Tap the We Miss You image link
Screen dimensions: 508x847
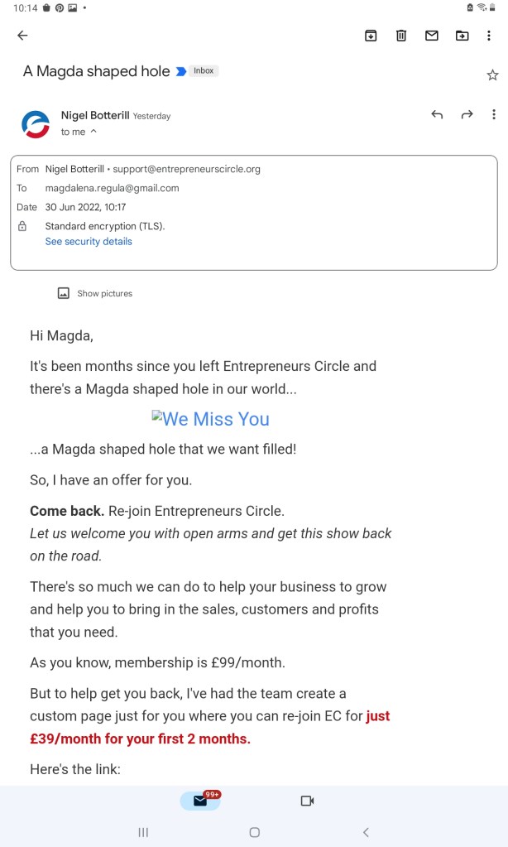point(211,419)
